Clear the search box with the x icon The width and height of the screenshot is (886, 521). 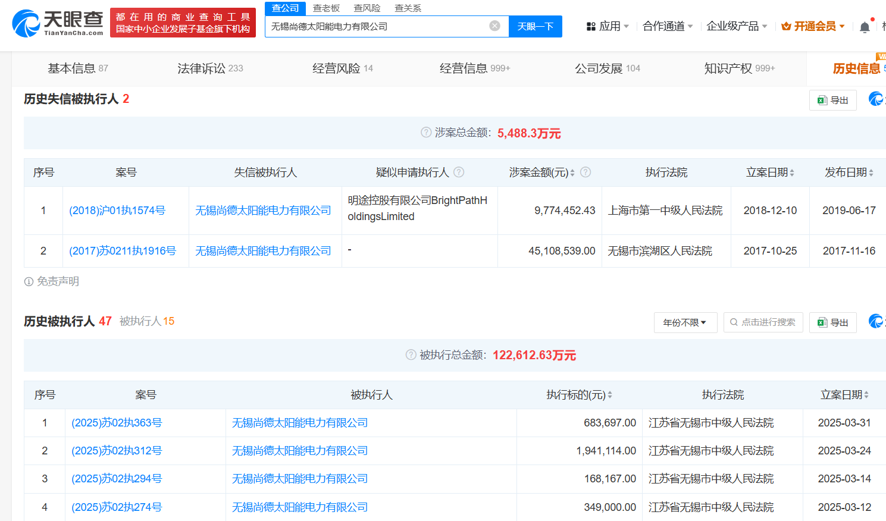pyautogui.click(x=494, y=26)
